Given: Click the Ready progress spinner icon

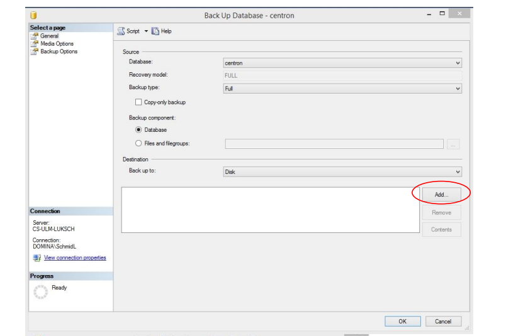Looking at the screenshot, I should point(40,292).
